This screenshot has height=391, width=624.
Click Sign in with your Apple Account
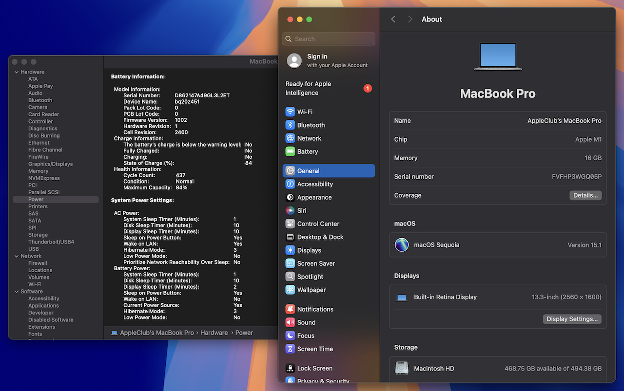tap(329, 60)
